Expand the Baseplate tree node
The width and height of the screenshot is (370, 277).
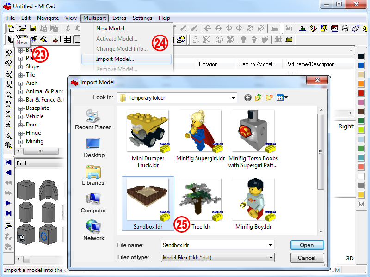tap(20, 108)
